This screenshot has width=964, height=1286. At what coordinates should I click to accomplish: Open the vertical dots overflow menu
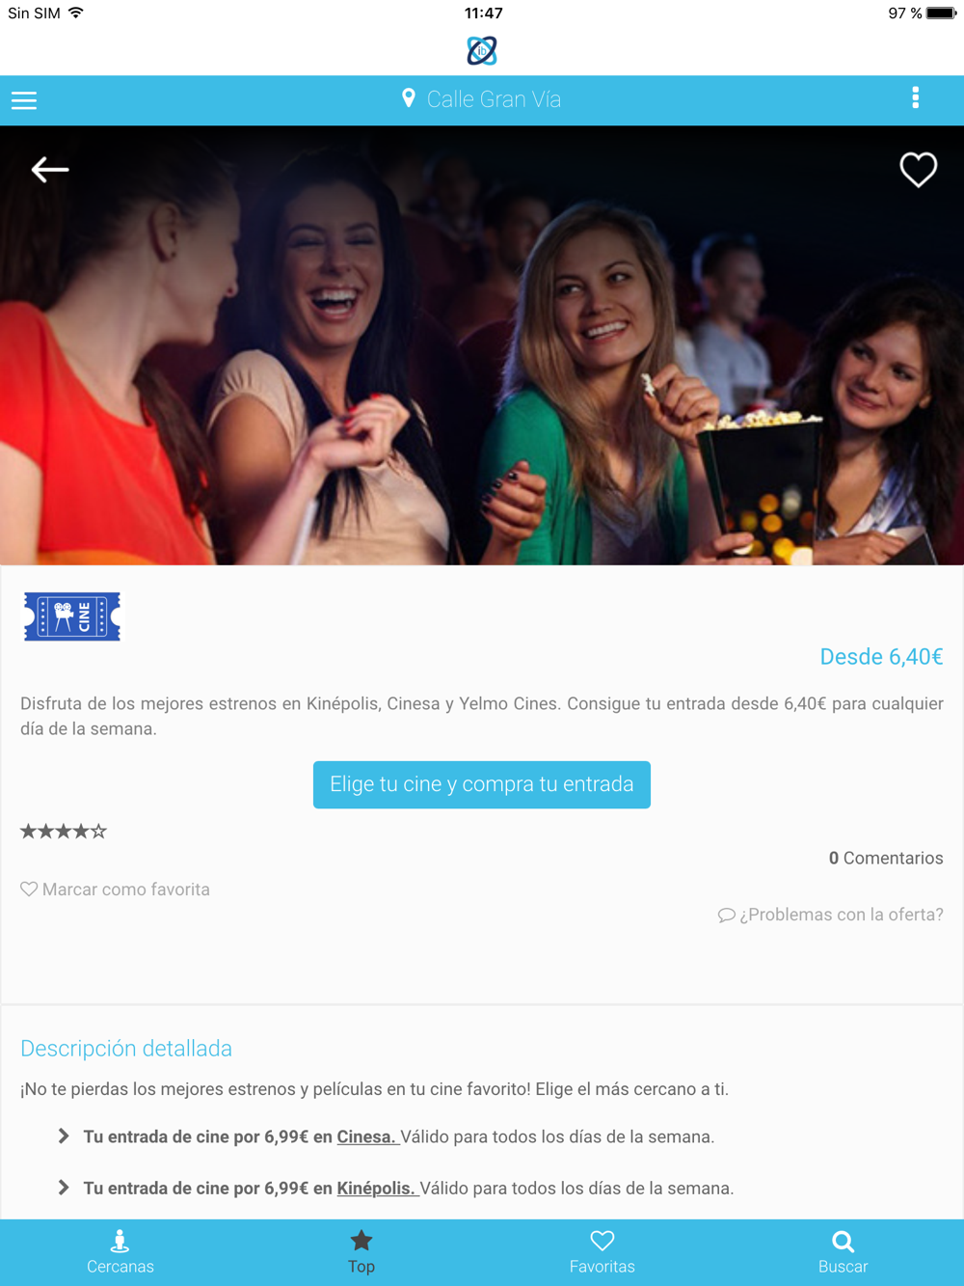pyautogui.click(x=916, y=97)
